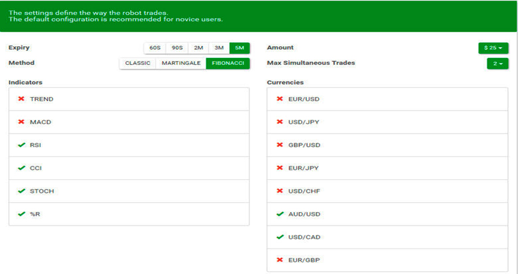The image size is (518, 274).
Task: Click the green checkmark beside AUD/USD
Action: 280,214
